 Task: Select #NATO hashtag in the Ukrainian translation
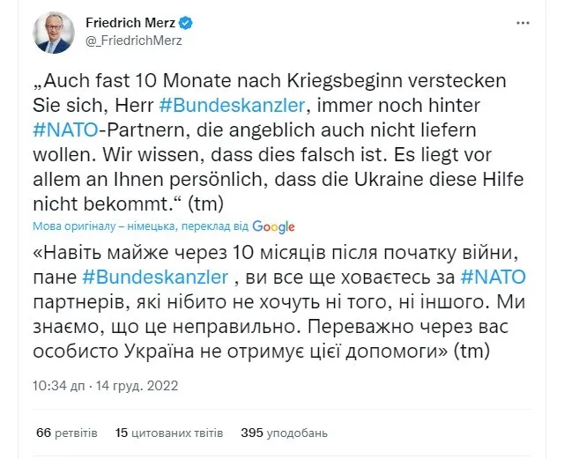493,277
